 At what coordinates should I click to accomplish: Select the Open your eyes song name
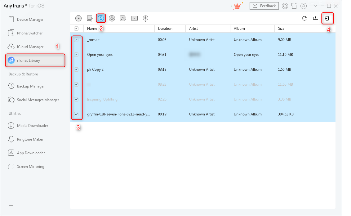(100, 55)
